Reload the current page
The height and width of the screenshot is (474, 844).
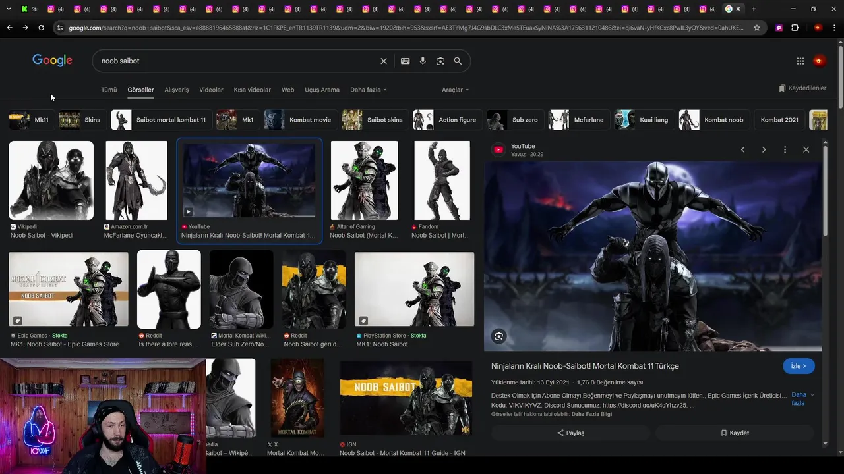click(x=41, y=28)
